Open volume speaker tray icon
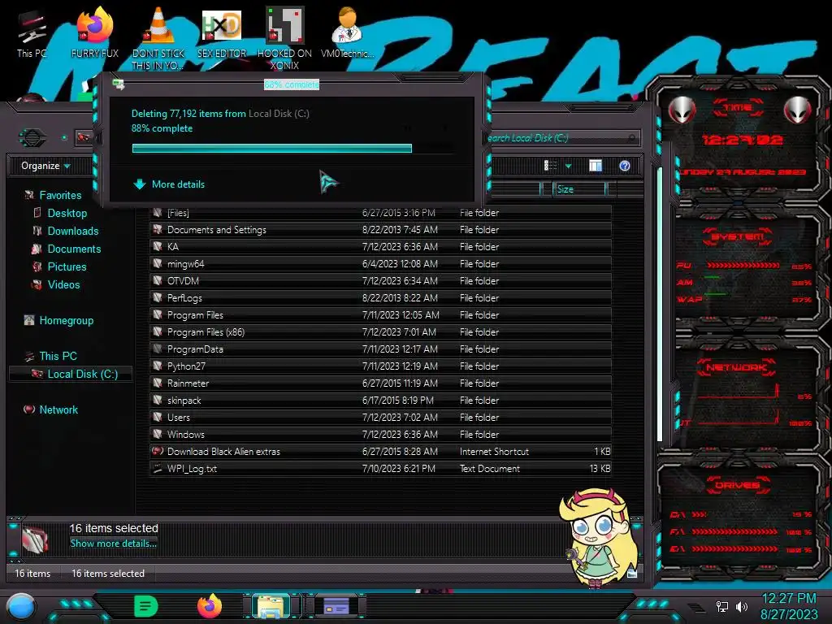The width and height of the screenshot is (832, 624). (x=742, y=606)
